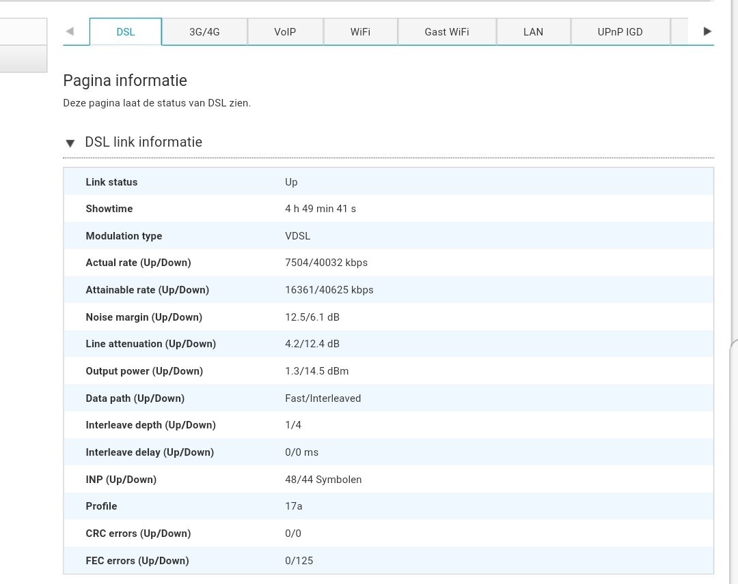Click the 12.5/6.1 dB value
Image resolution: width=738 pixels, height=584 pixels.
312,317
